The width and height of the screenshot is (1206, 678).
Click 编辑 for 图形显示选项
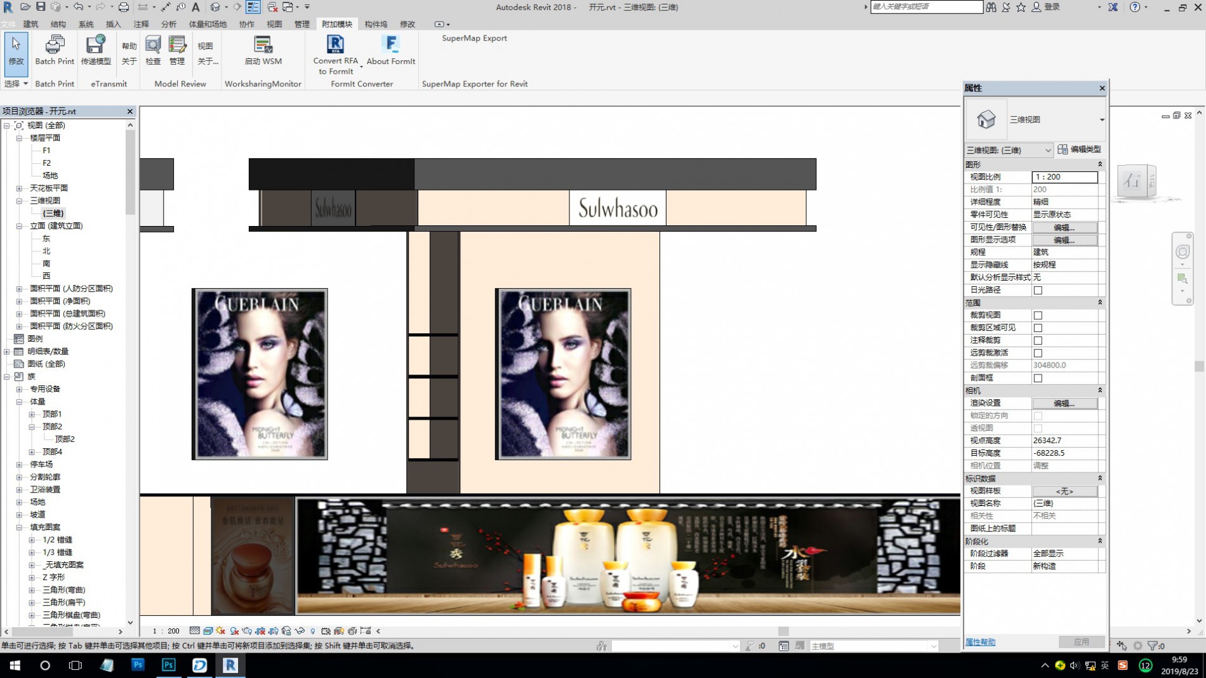click(1064, 240)
